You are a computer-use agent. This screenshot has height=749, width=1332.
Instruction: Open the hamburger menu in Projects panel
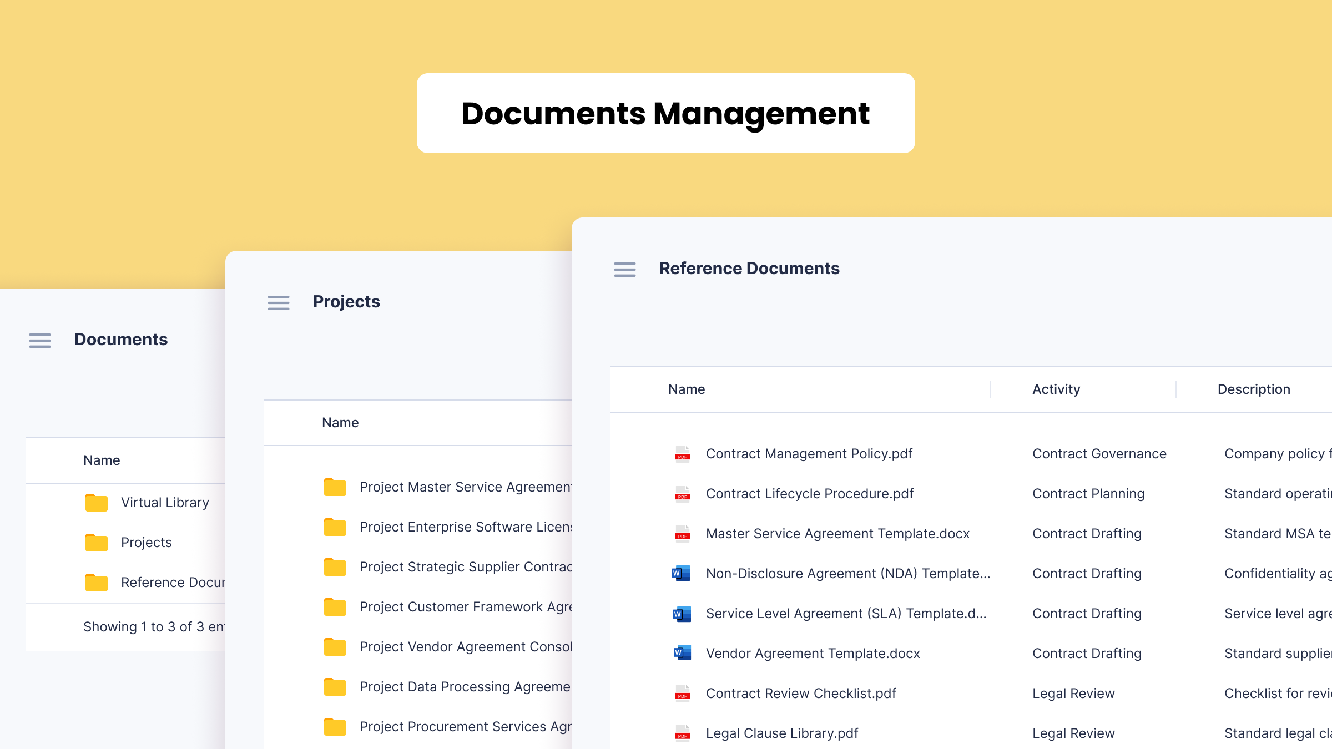pyautogui.click(x=279, y=302)
